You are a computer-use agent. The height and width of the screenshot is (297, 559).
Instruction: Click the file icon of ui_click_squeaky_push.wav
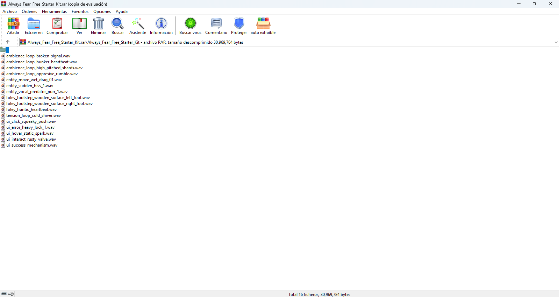click(x=3, y=121)
